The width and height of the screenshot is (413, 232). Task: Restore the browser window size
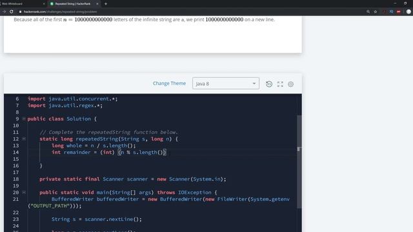pyautogui.click(x=405, y=3)
